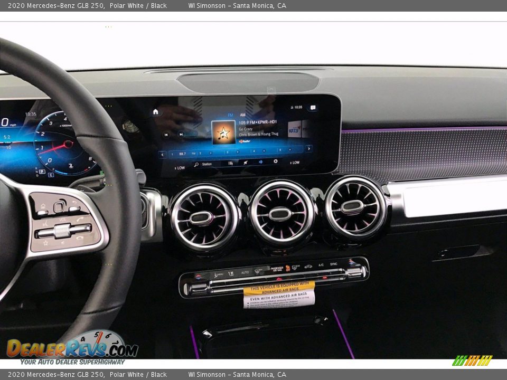Select the equalizer/sound icon on the bottom bar
The width and height of the screenshot is (507, 380).
pyautogui.click(x=231, y=162)
